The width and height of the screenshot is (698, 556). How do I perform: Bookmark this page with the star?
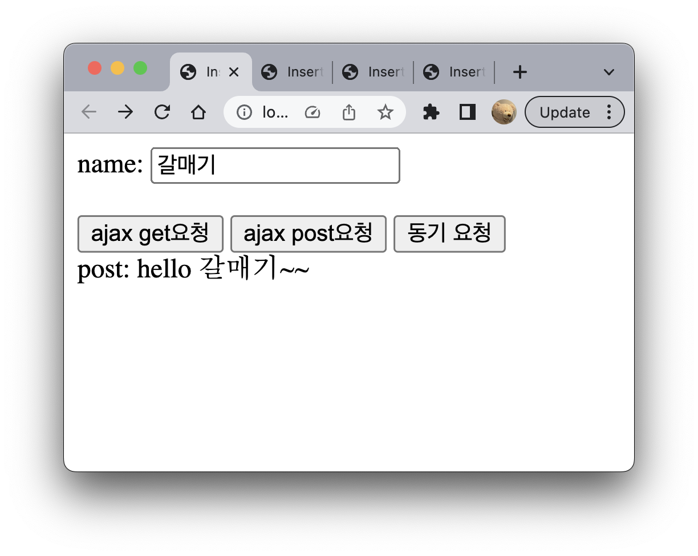point(385,112)
